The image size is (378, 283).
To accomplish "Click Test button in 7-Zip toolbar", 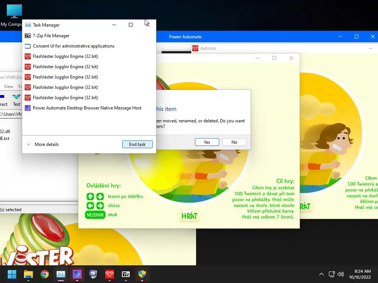I will [17, 100].
